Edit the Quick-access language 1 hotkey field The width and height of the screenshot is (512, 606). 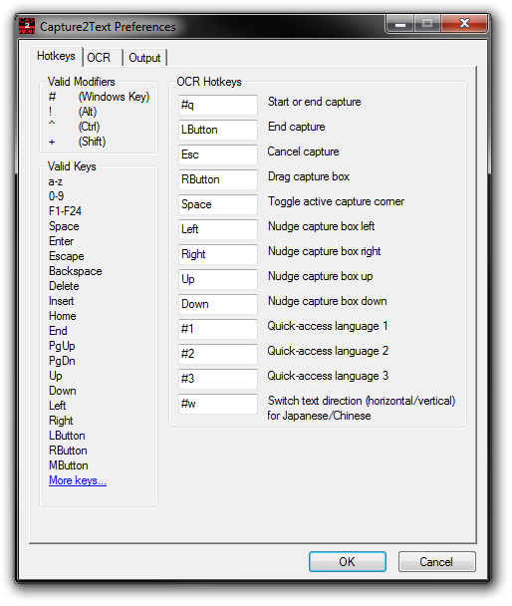coord(218,329)
